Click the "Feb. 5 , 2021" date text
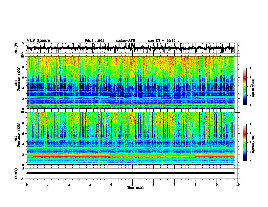The height and width of the screenshot is (207, 268). click(x=94, y=41)
